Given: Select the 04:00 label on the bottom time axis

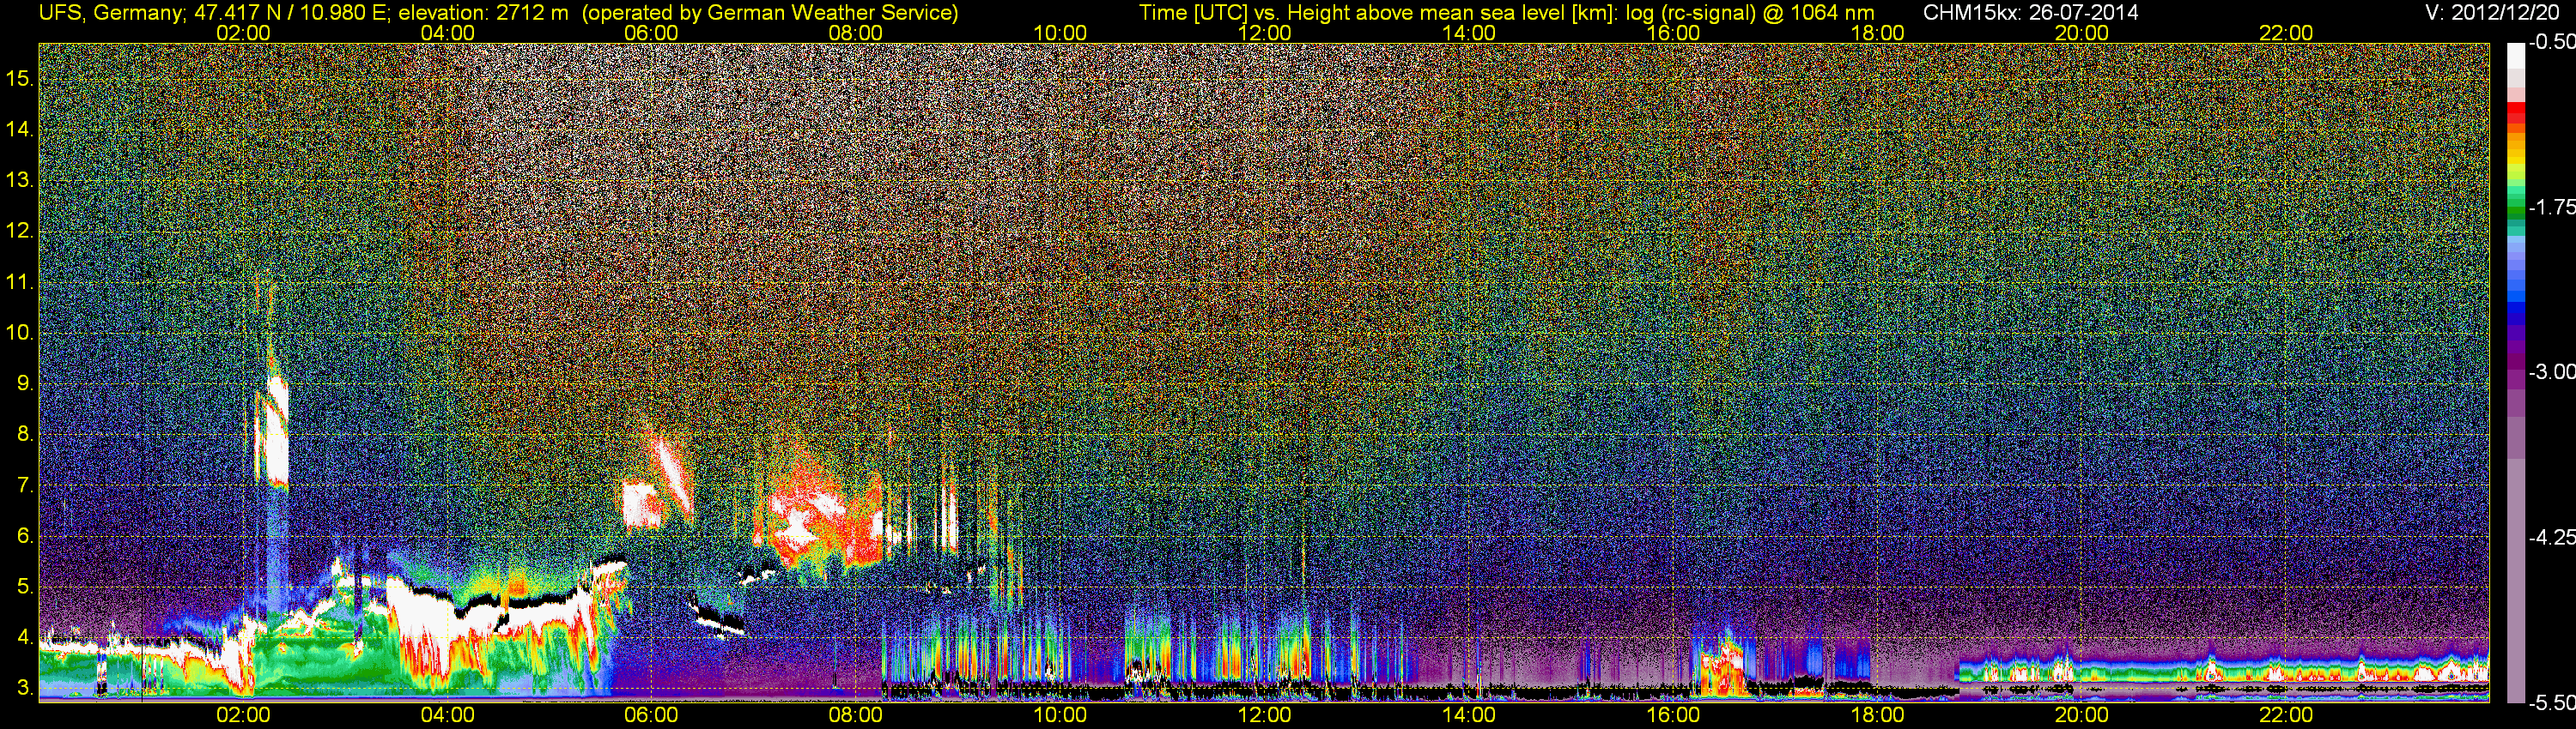Looking at the screenshot, I should click(447, 715).
